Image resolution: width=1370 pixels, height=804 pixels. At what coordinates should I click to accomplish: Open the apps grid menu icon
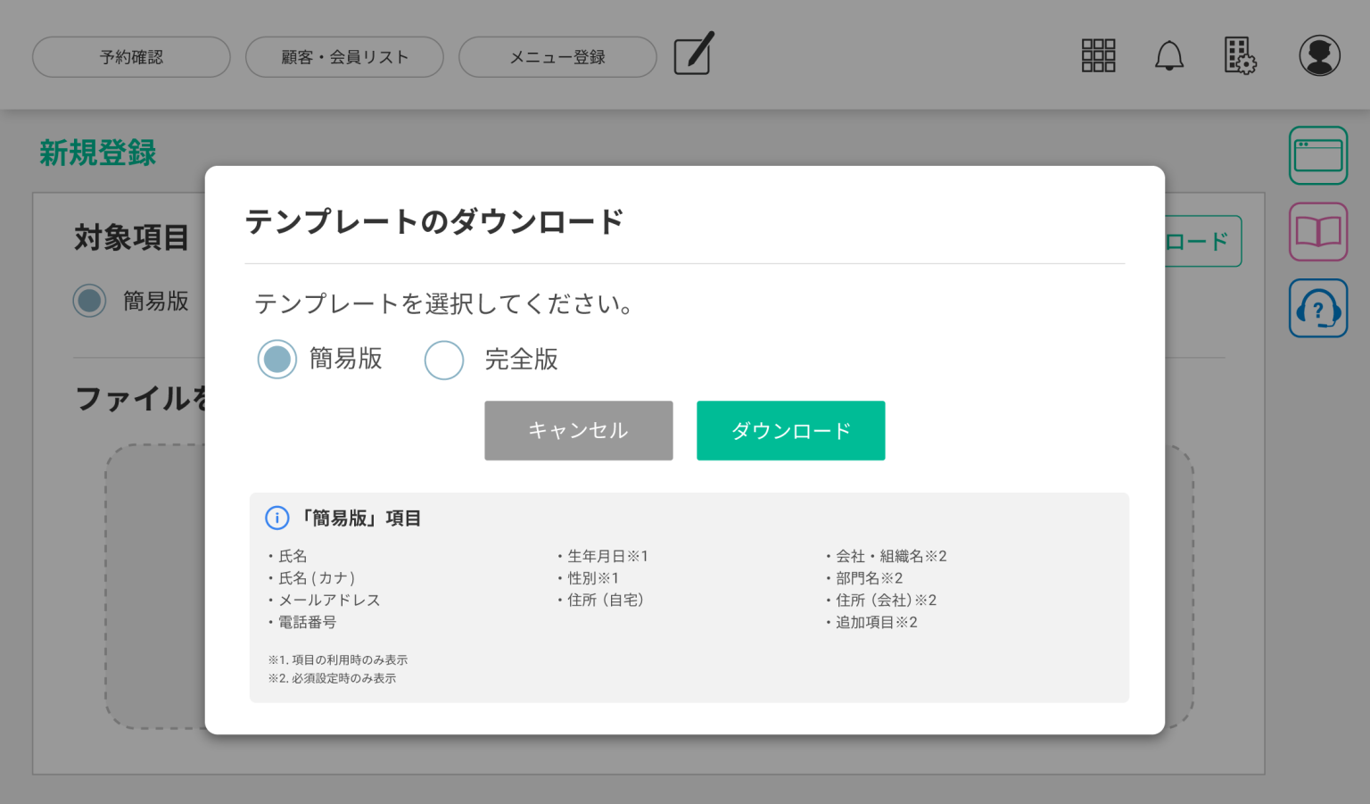(x=1098, y=55)
